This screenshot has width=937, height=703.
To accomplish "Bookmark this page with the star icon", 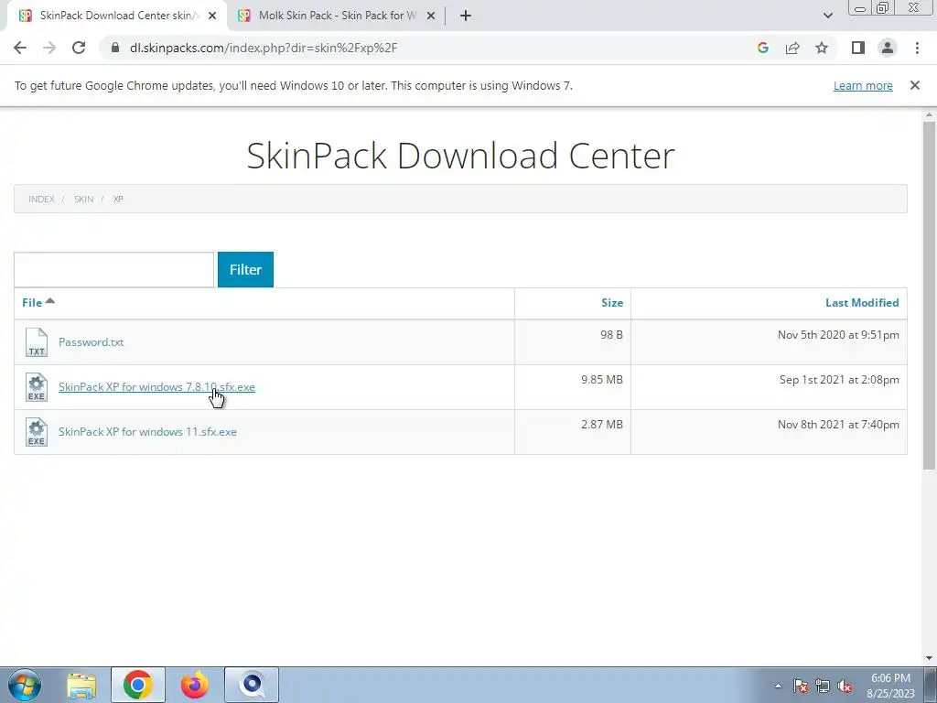I will coord(822,48).
